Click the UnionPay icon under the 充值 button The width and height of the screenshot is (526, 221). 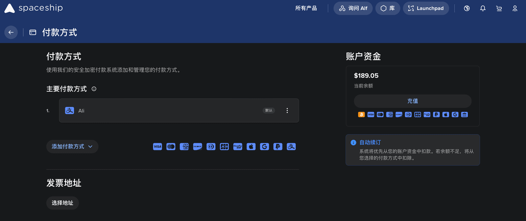coord(427,115)
